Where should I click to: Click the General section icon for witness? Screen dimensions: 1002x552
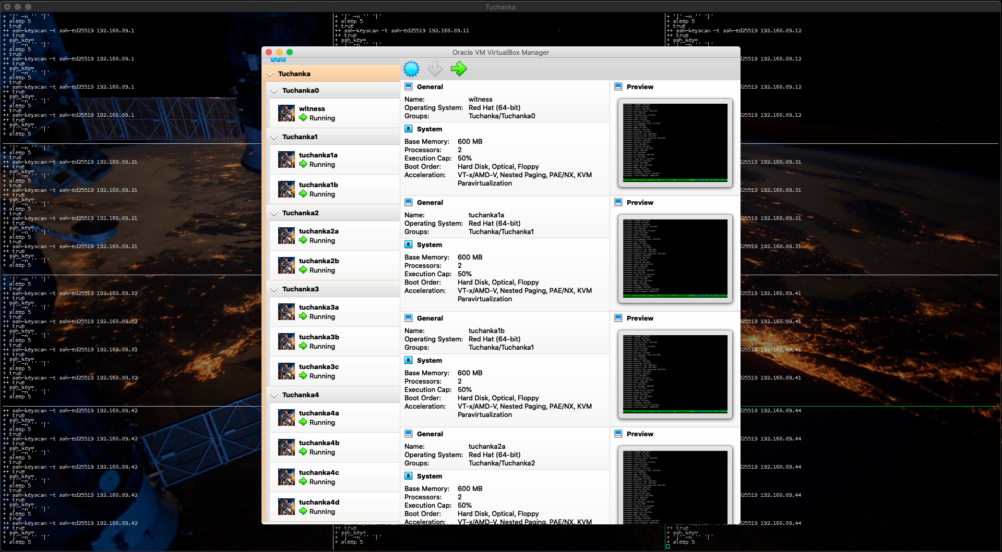click(x=409, y=87)
